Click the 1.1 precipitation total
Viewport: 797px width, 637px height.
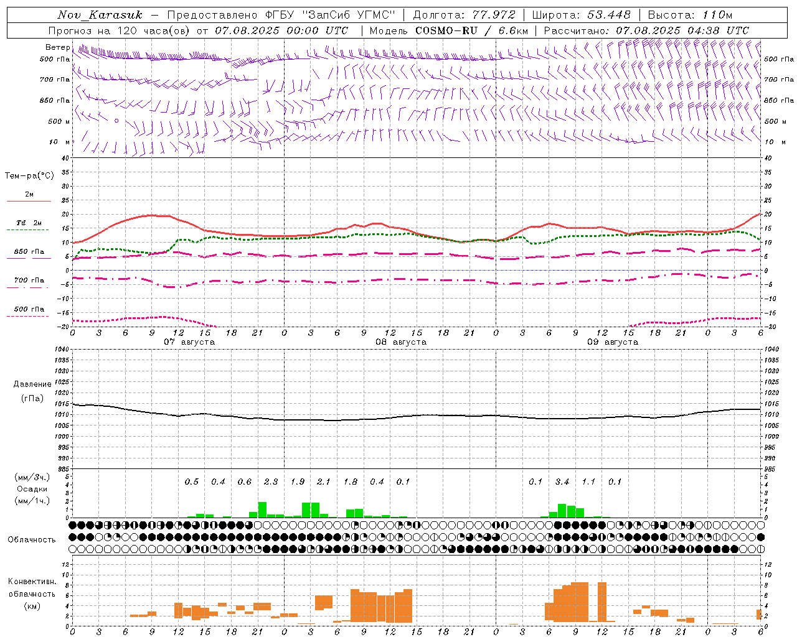[x=588, y=481]
